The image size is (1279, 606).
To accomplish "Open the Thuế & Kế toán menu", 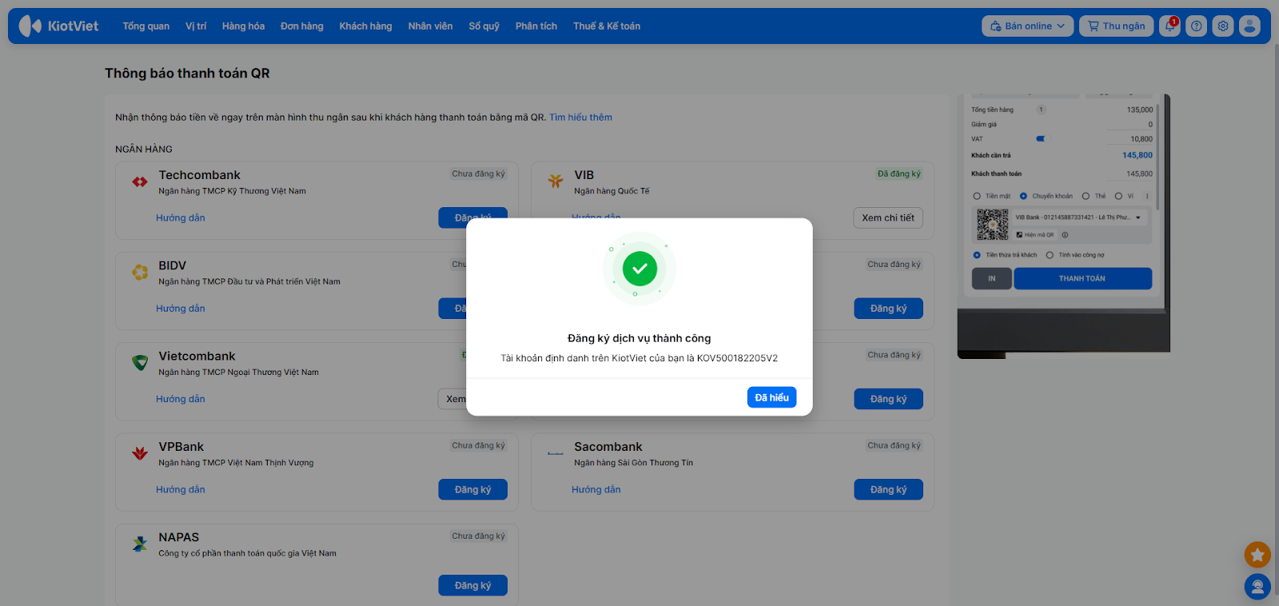I will pos(607,26).
